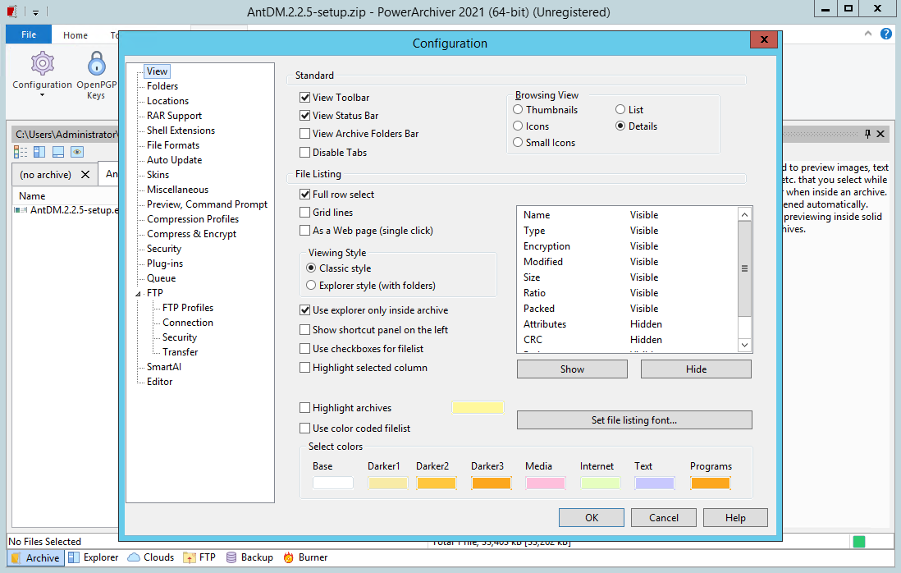The image size is (901, 573).
Task: Enable Grid lines checkbox
Action: [x=304, y=212]
